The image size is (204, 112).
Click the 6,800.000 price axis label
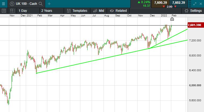[x=195, y=56]
